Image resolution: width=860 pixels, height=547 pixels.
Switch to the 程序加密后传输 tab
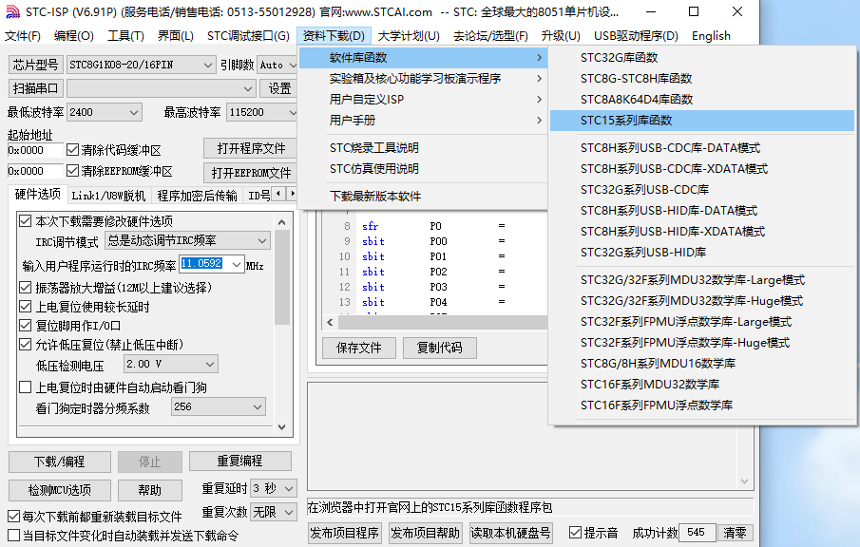click(197, 196)
